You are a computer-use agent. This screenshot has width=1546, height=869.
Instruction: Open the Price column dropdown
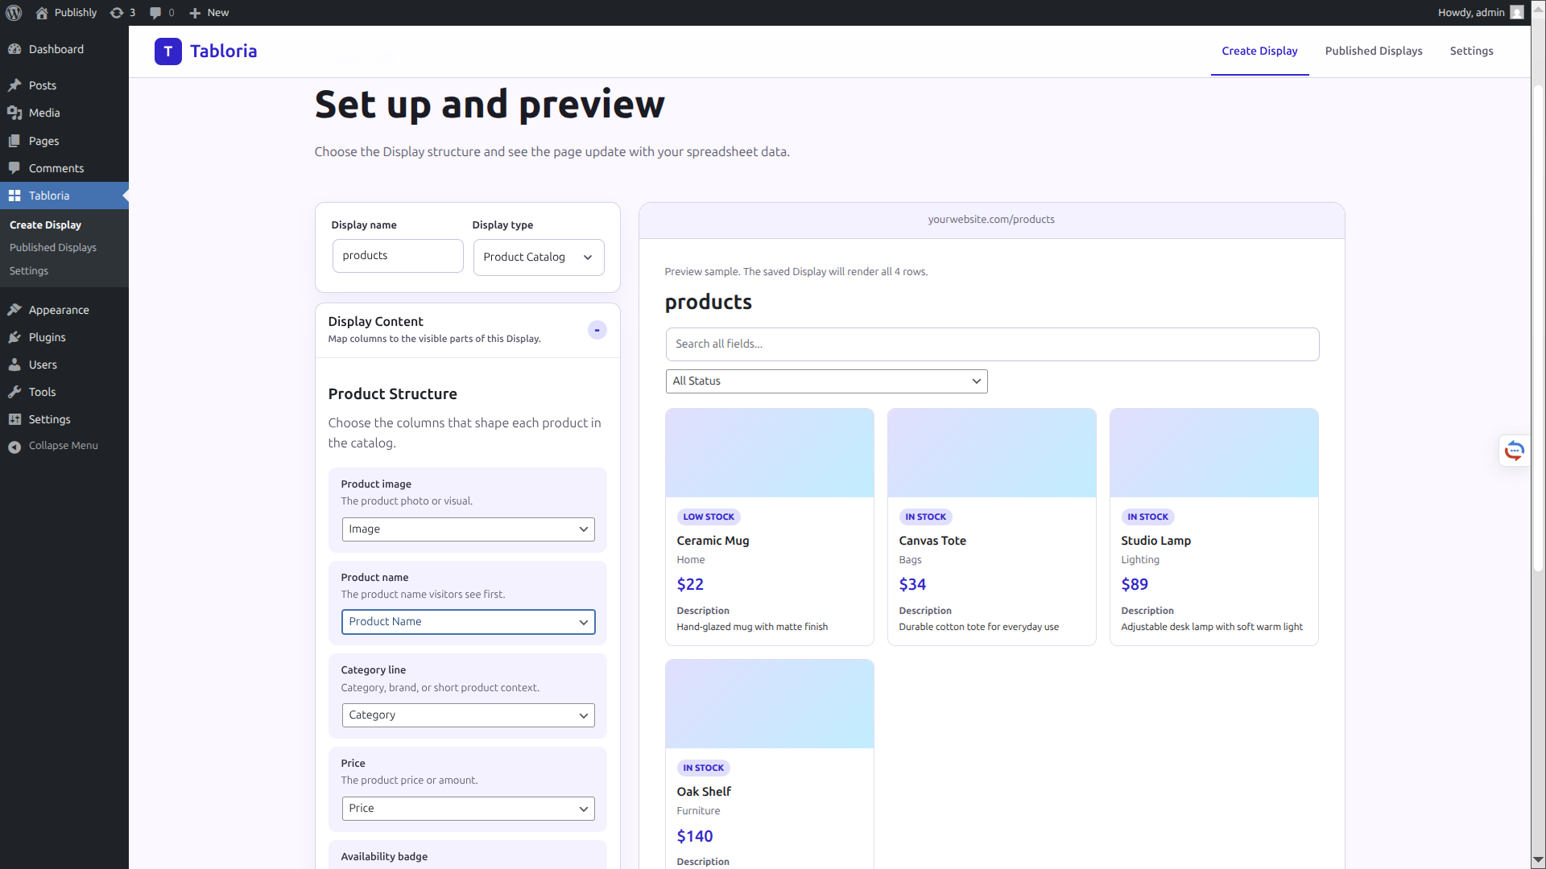(468, 809)
